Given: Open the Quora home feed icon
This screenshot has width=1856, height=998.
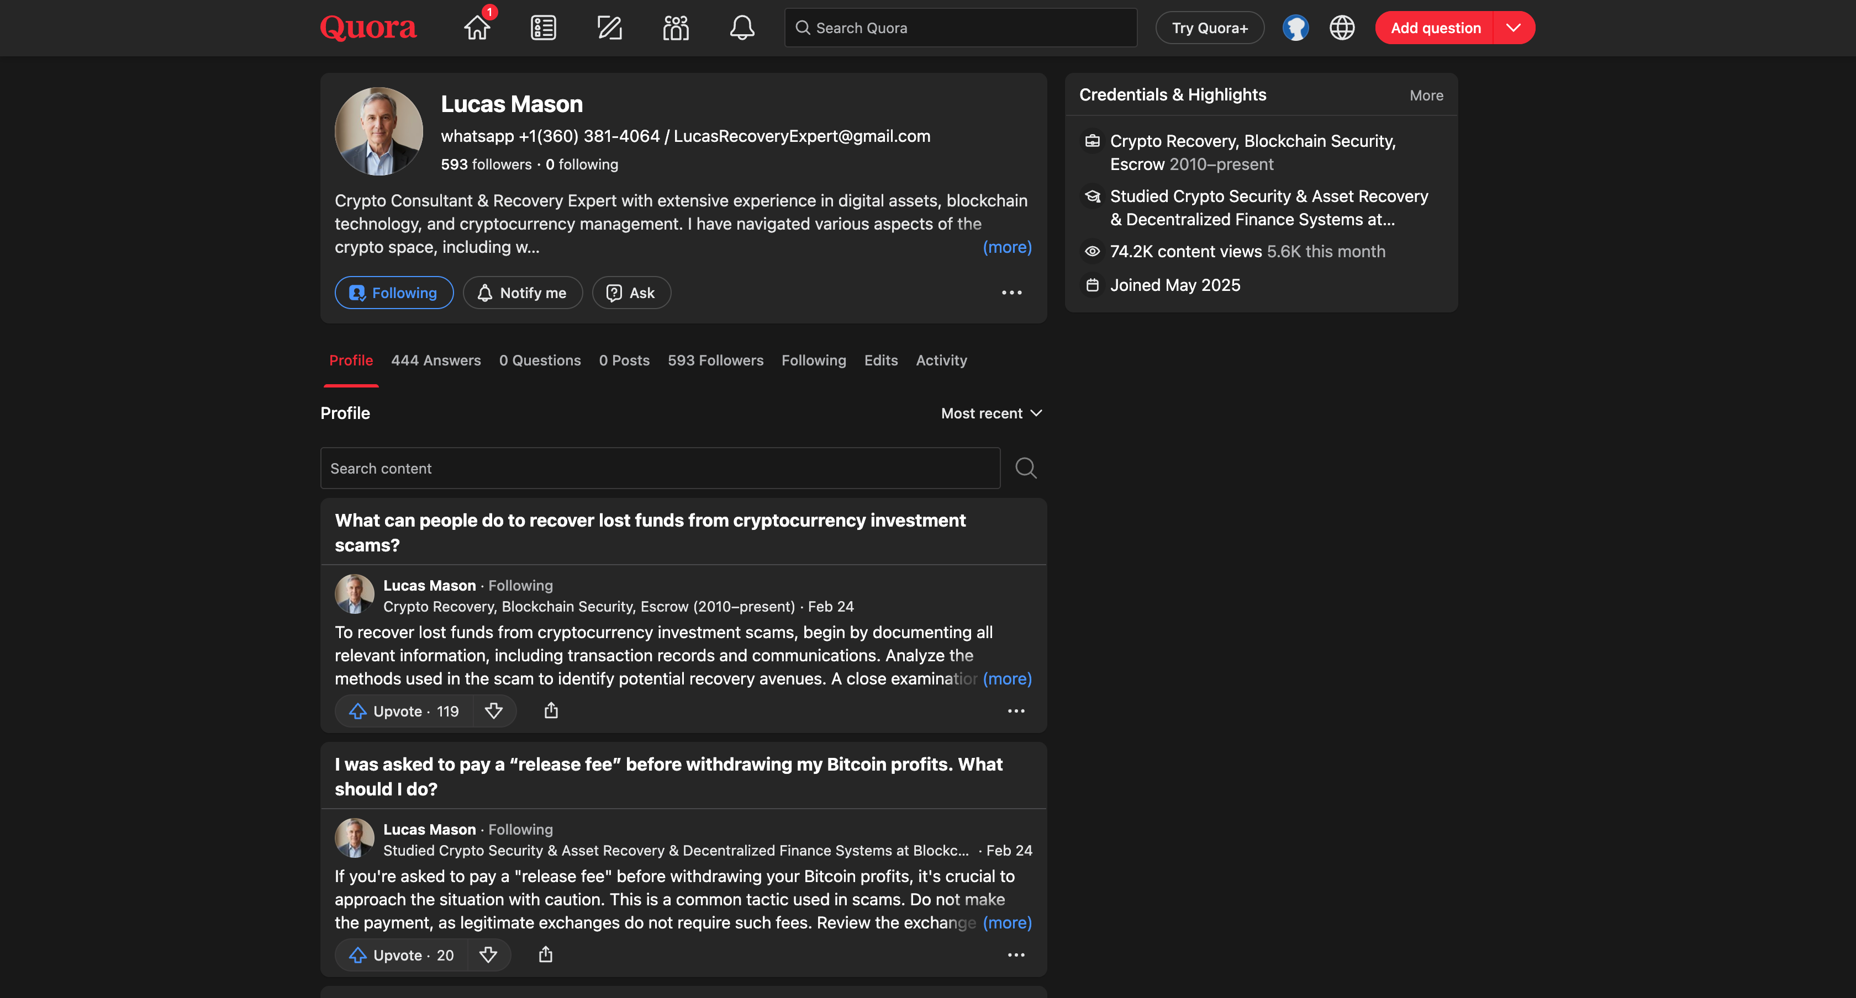Looking at the screenshot, I should pyautogui.click(x=477, y=28).
